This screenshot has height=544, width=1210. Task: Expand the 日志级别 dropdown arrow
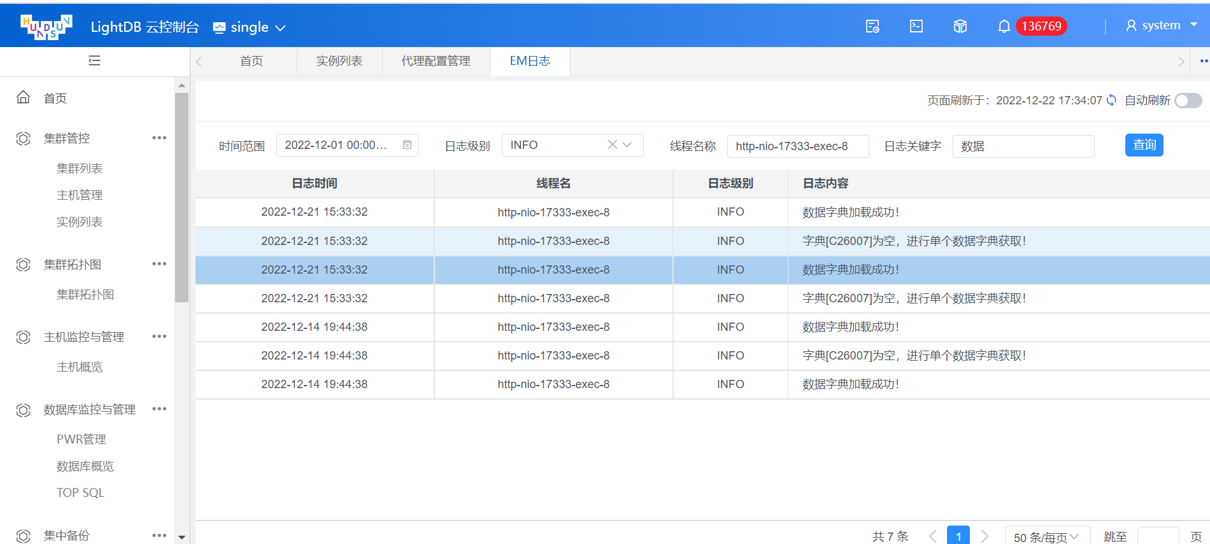pyautogui.click(x=627, y=144)
